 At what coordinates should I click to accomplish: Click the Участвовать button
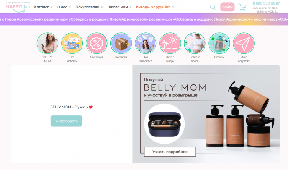66,121
